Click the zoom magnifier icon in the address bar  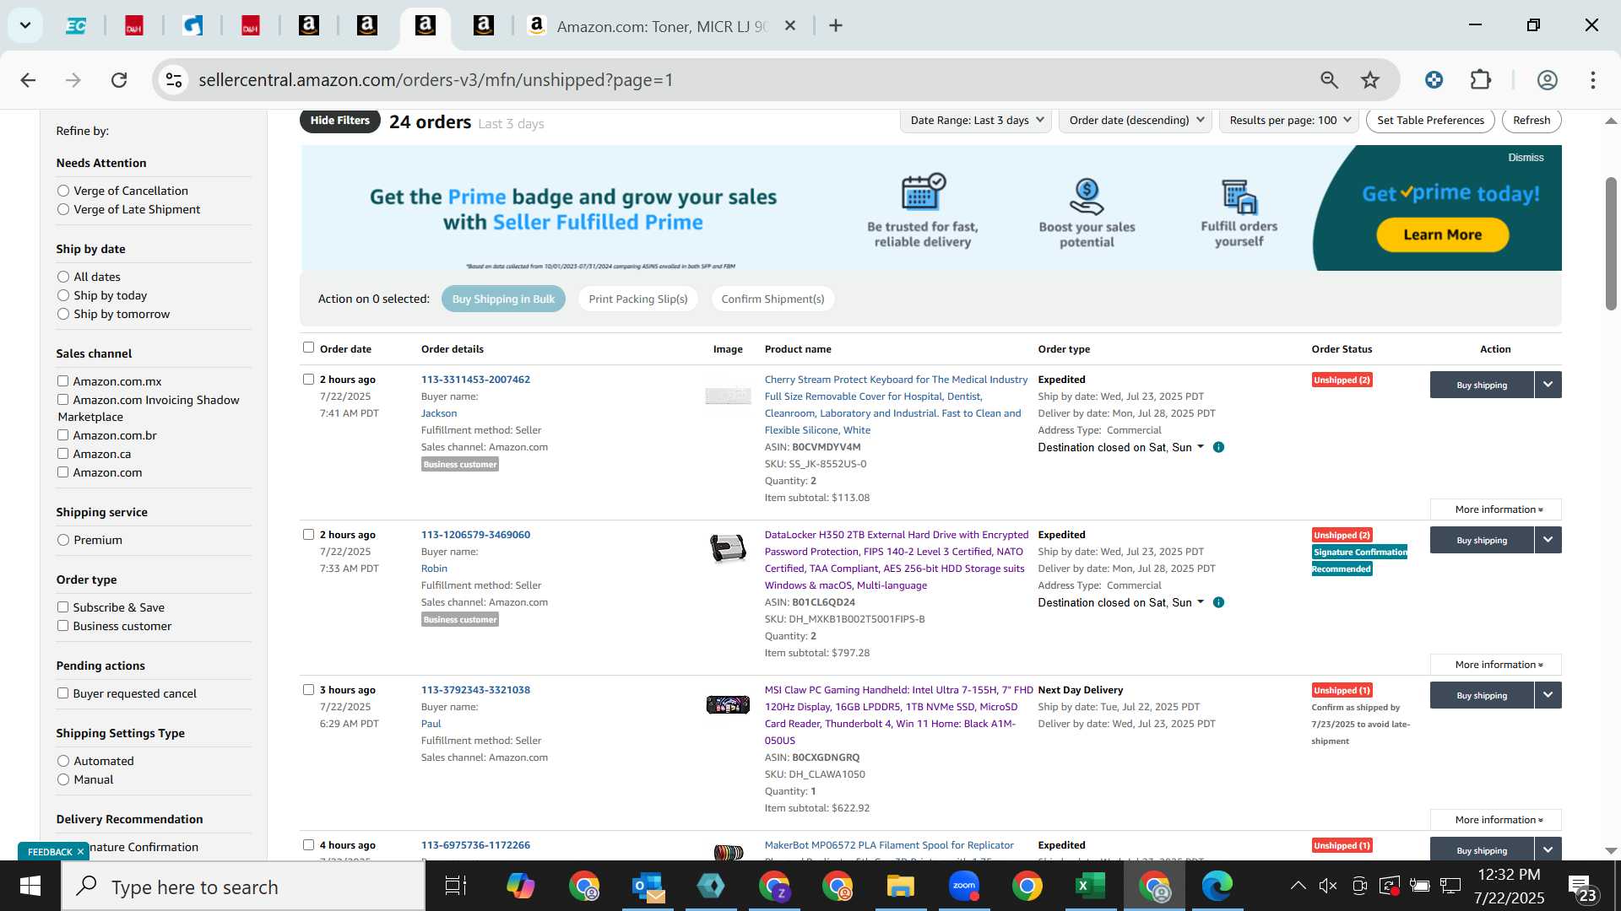tap(1329, 80)
